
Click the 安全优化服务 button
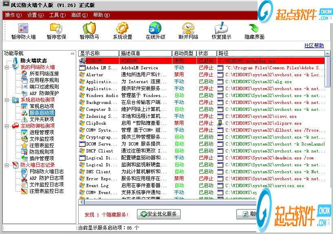tap(159, 214)
